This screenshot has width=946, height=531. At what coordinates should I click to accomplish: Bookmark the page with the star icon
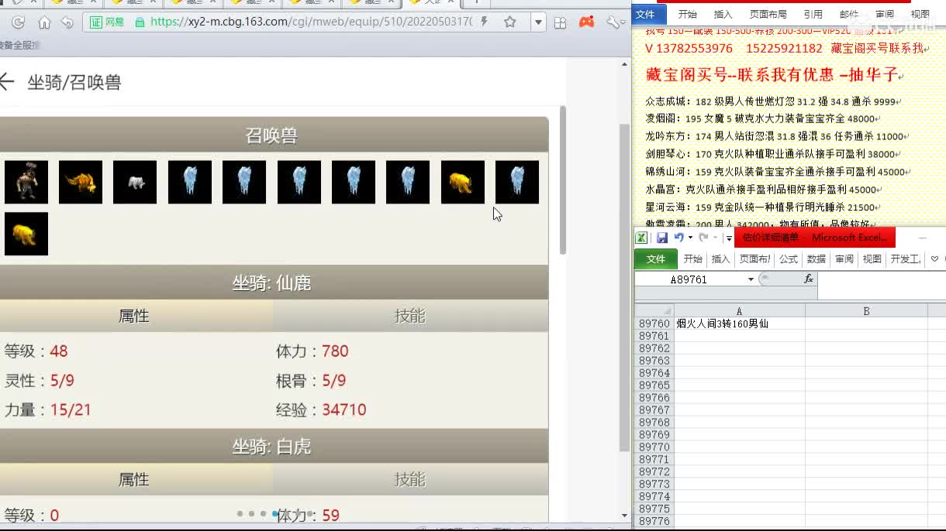click(510, 22)
